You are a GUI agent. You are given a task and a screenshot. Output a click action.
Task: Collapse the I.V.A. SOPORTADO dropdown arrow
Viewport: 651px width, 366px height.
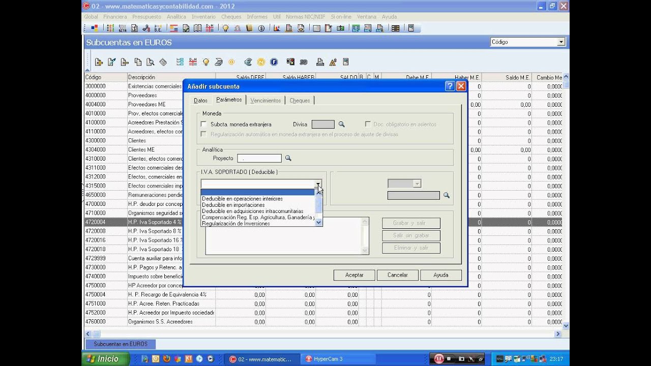pos(318,184)
